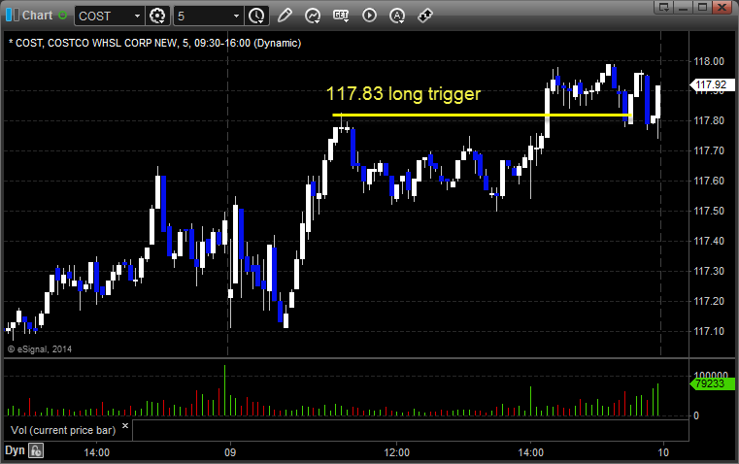This screenshot has width=739, height=464.
Task: Click the tallest green volume bar
Action: pyautogui.click(x=225, y=390)
